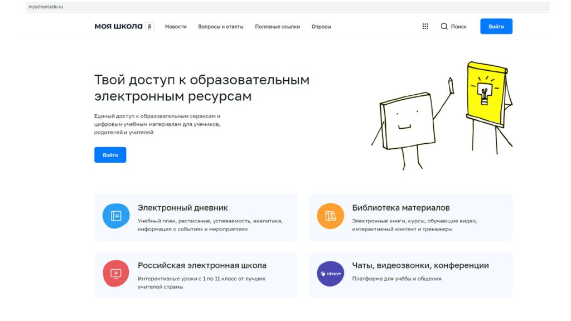571x321 pixels.
Task: Go to Полезные ссылки section
Action: [x=278, y=27]
